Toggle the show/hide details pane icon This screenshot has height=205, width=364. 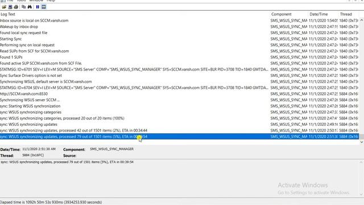pos(44,7)
